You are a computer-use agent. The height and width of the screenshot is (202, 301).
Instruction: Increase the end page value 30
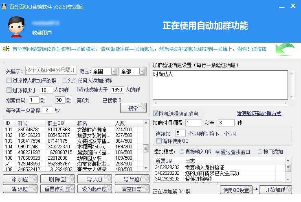click(68, 98)
